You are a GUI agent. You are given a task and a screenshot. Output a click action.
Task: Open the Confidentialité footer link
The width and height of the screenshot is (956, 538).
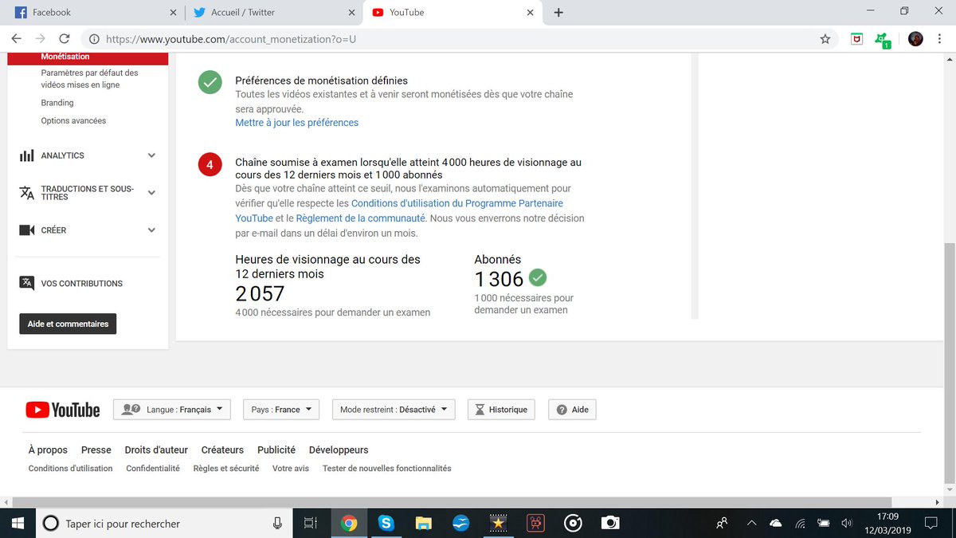(x=153, y=469)
